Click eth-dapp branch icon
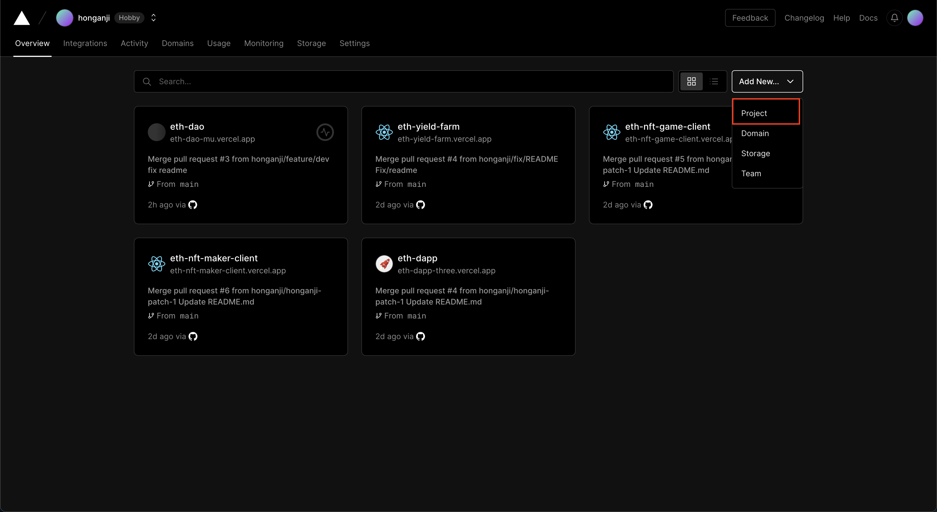 (x=379, y=316)
